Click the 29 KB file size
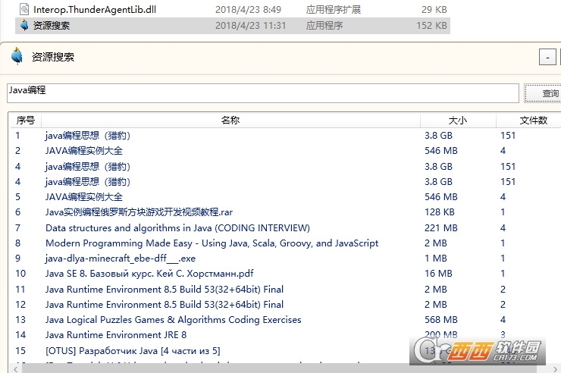The height and width of the screenshot is (373, 561). pyautogui.click(x=434, y=10)
